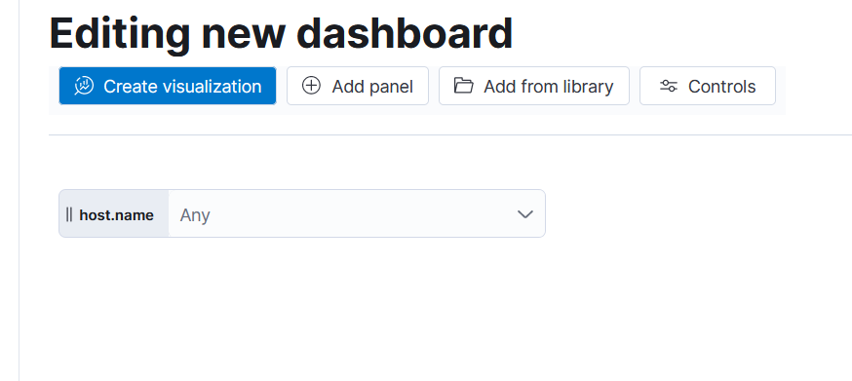Open the host.name options via Any placeholder
The height and width of the screenshot is (381, 852).
tap(195, 214)
